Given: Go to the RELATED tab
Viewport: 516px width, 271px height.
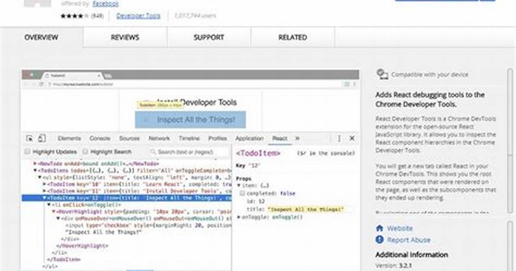Looking at the screenshot, I should 293,38.
